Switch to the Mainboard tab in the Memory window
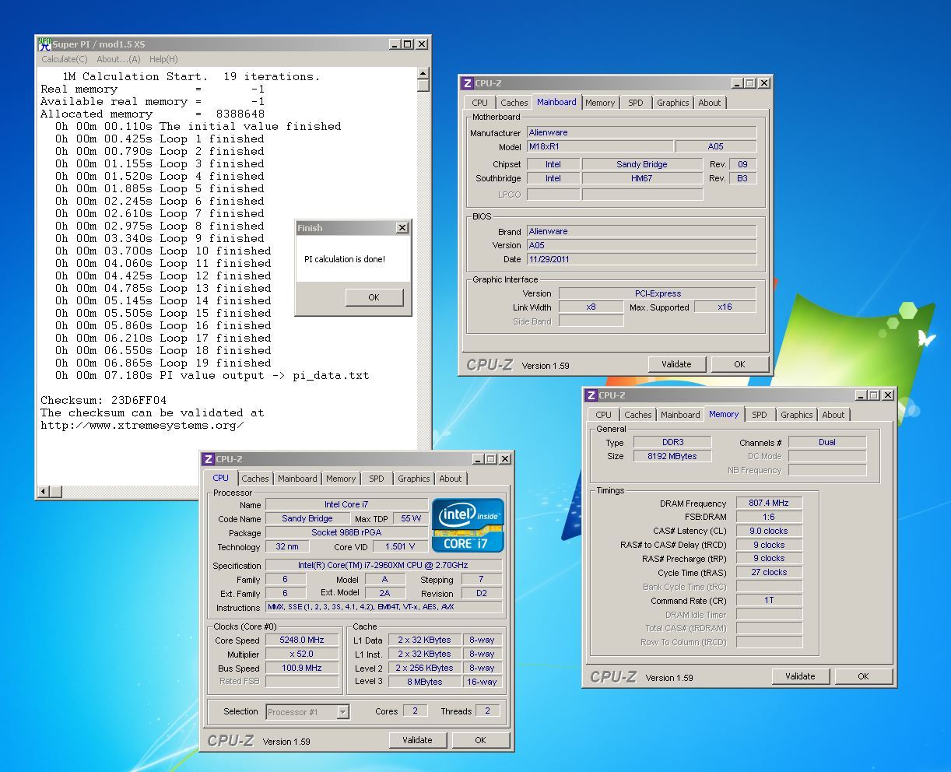This screenshot has height=772, width=951. pos(680,415)
